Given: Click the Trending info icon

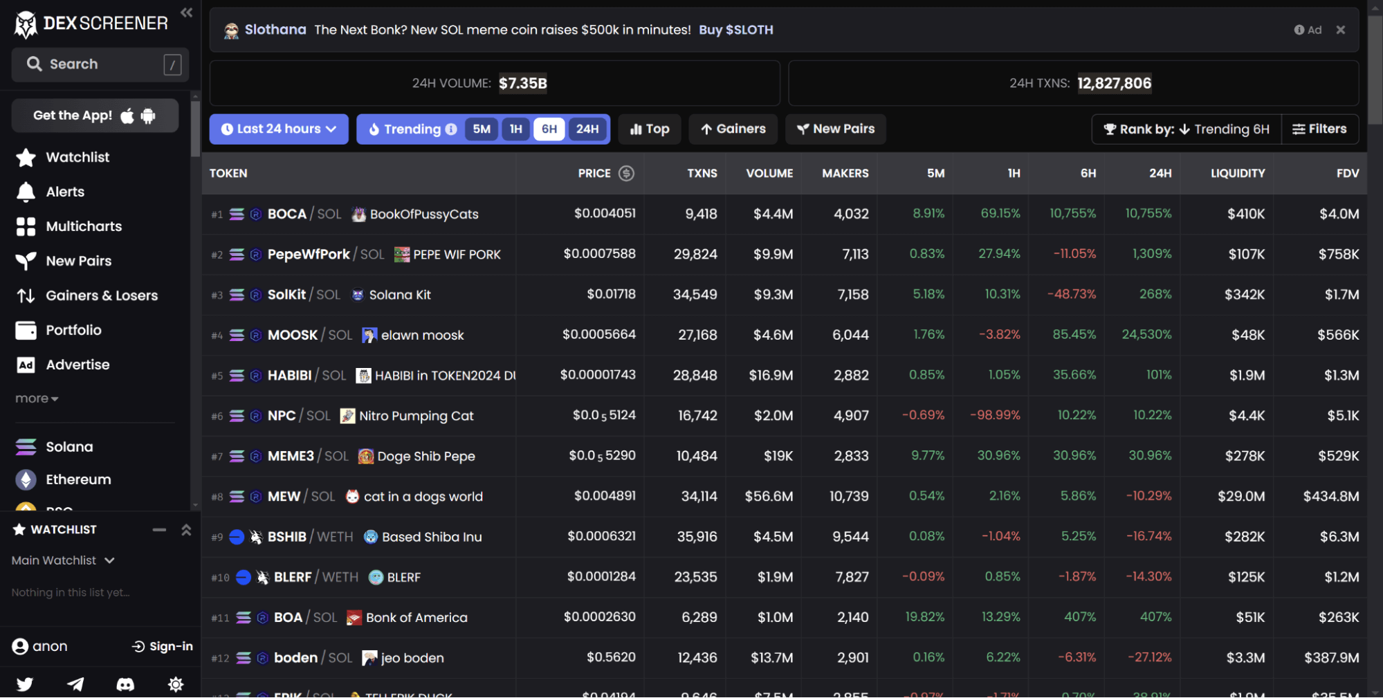Looking at the screenshot, I should (451, 129).
